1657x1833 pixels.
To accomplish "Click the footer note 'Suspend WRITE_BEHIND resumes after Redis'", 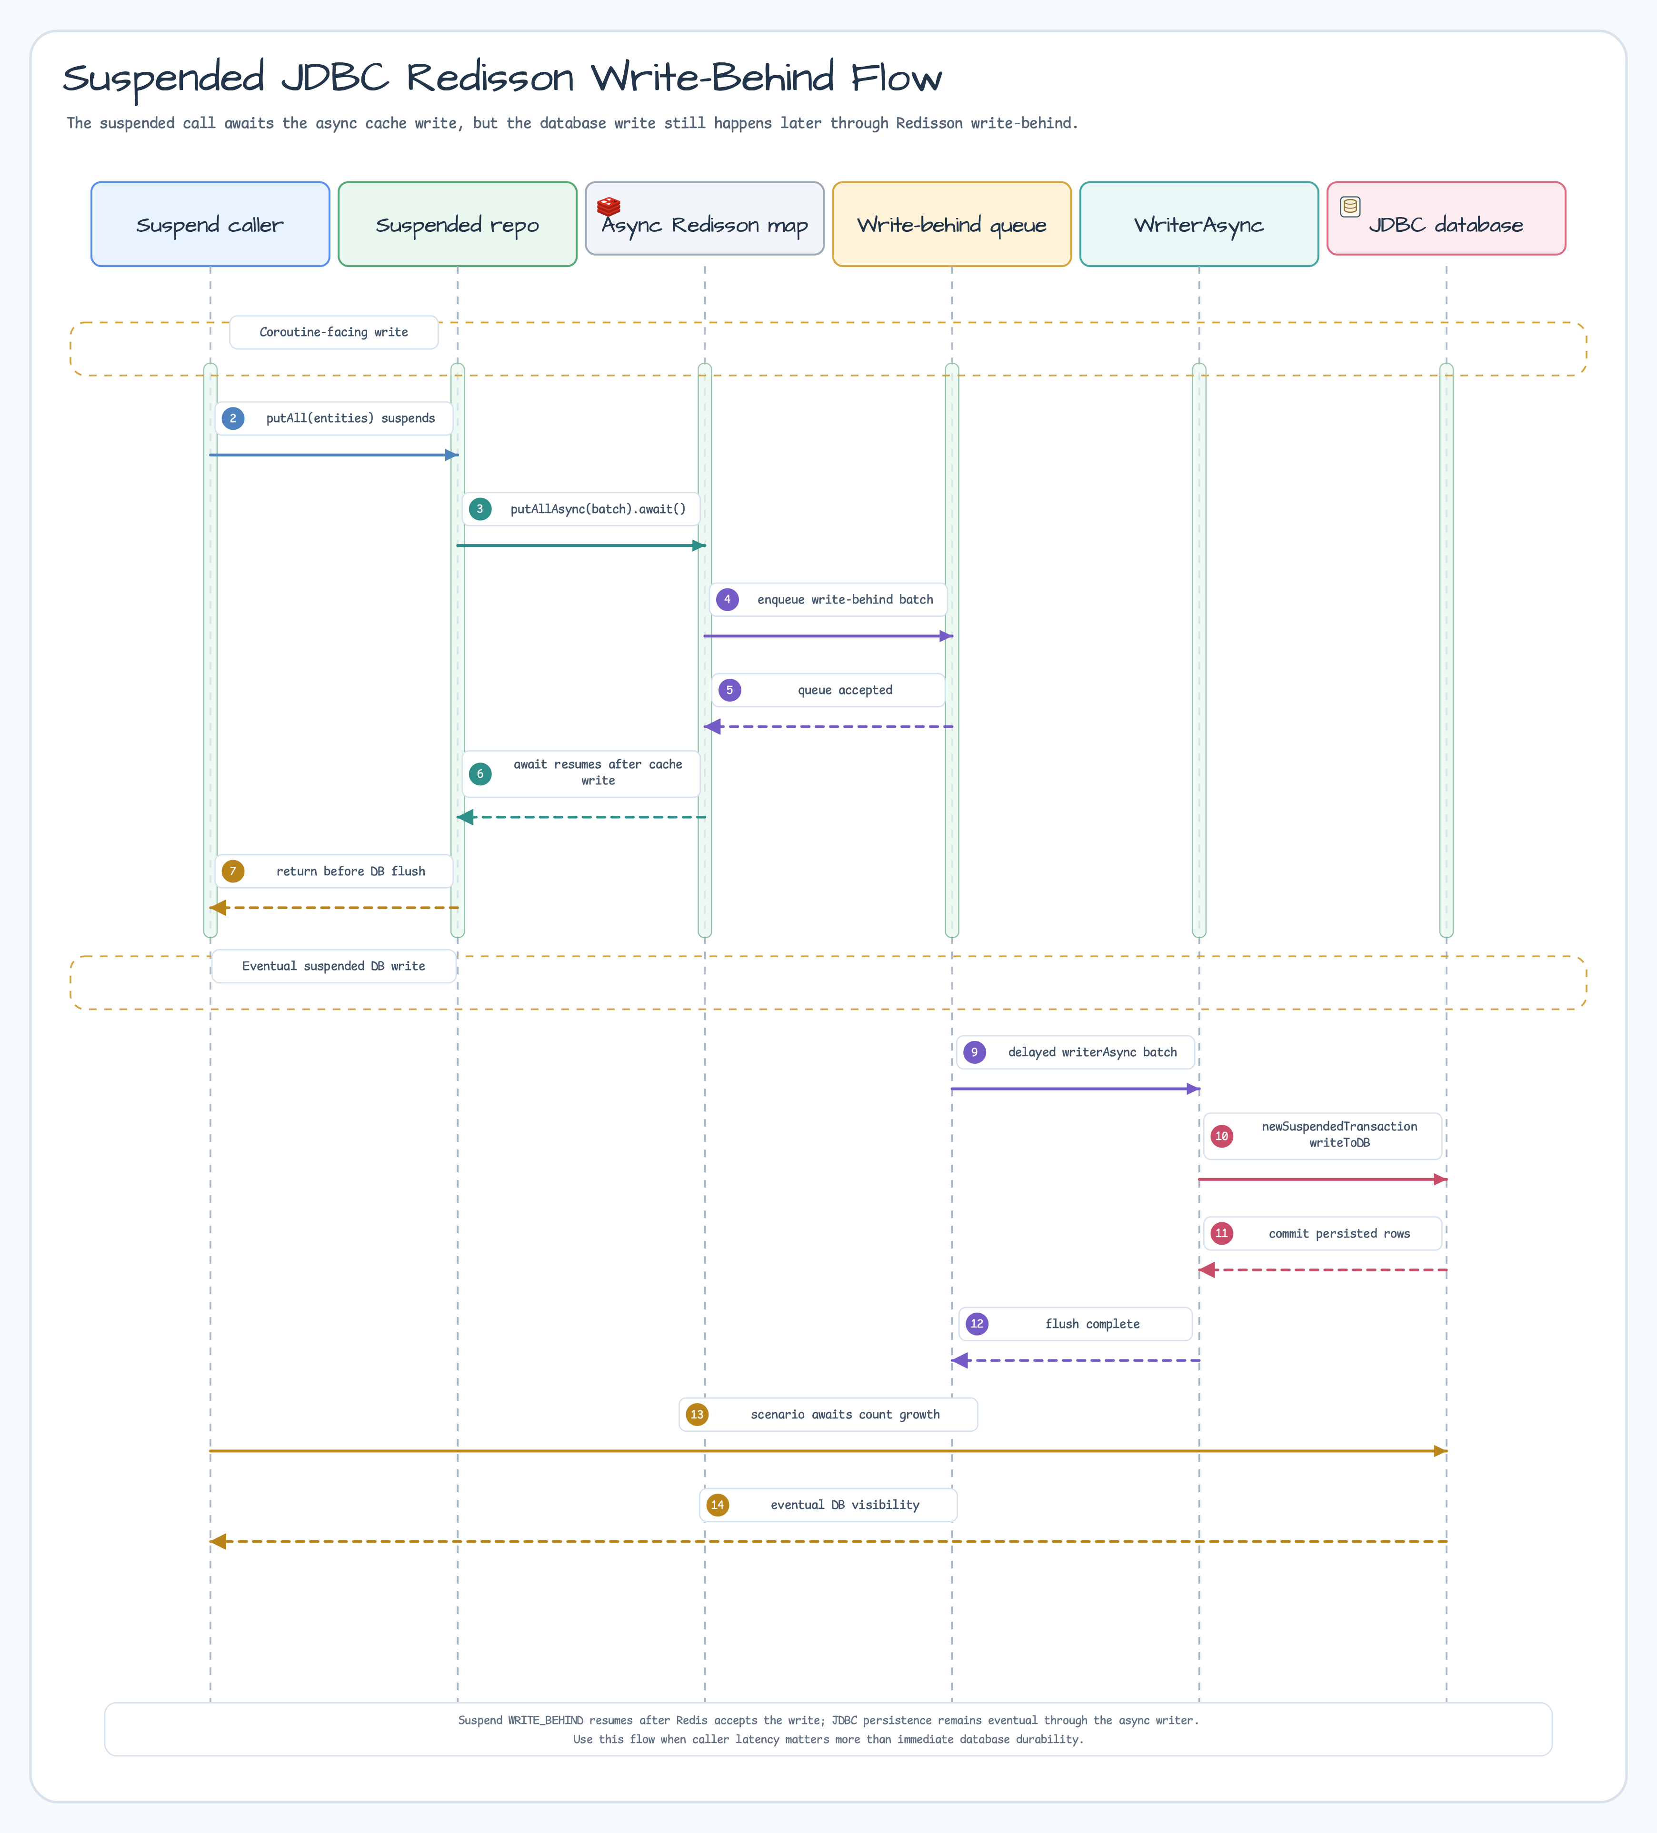I will click(828, 1720).
